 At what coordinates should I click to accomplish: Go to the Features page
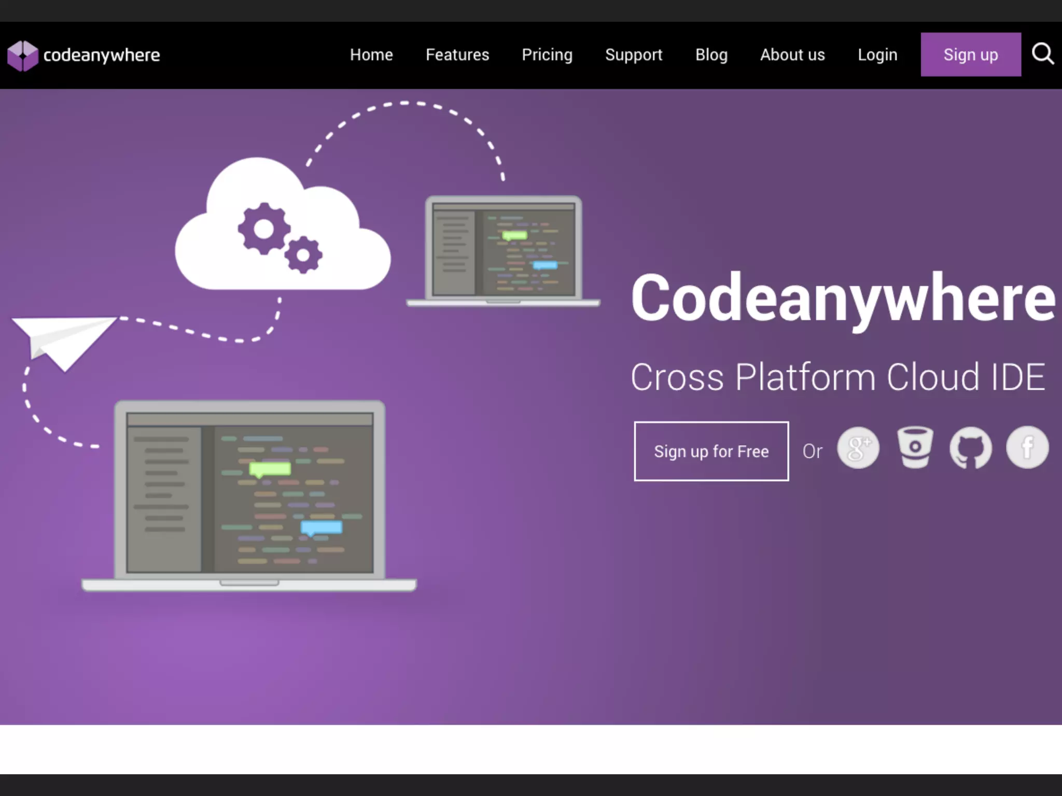click(x=457, y=55)
